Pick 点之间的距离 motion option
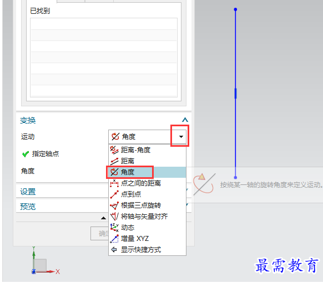Image resolution: width=323 pixels, height=283 pixels. pyautogui.click(x=147, y=183)
